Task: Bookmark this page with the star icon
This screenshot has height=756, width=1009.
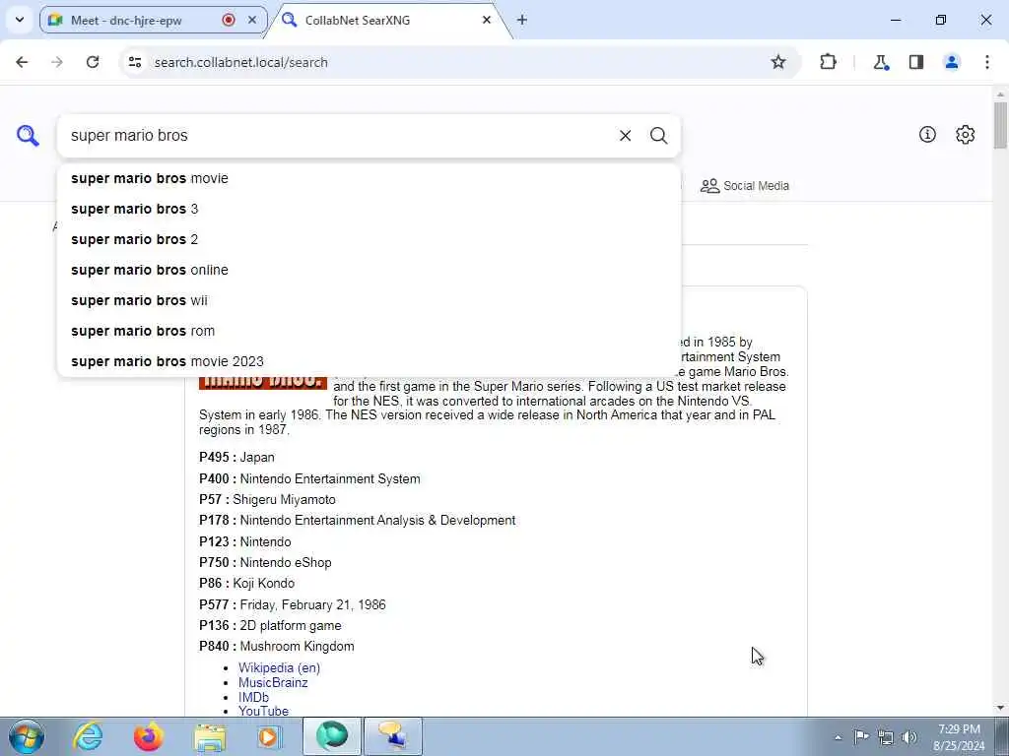Action: click(x=778, y=62)
